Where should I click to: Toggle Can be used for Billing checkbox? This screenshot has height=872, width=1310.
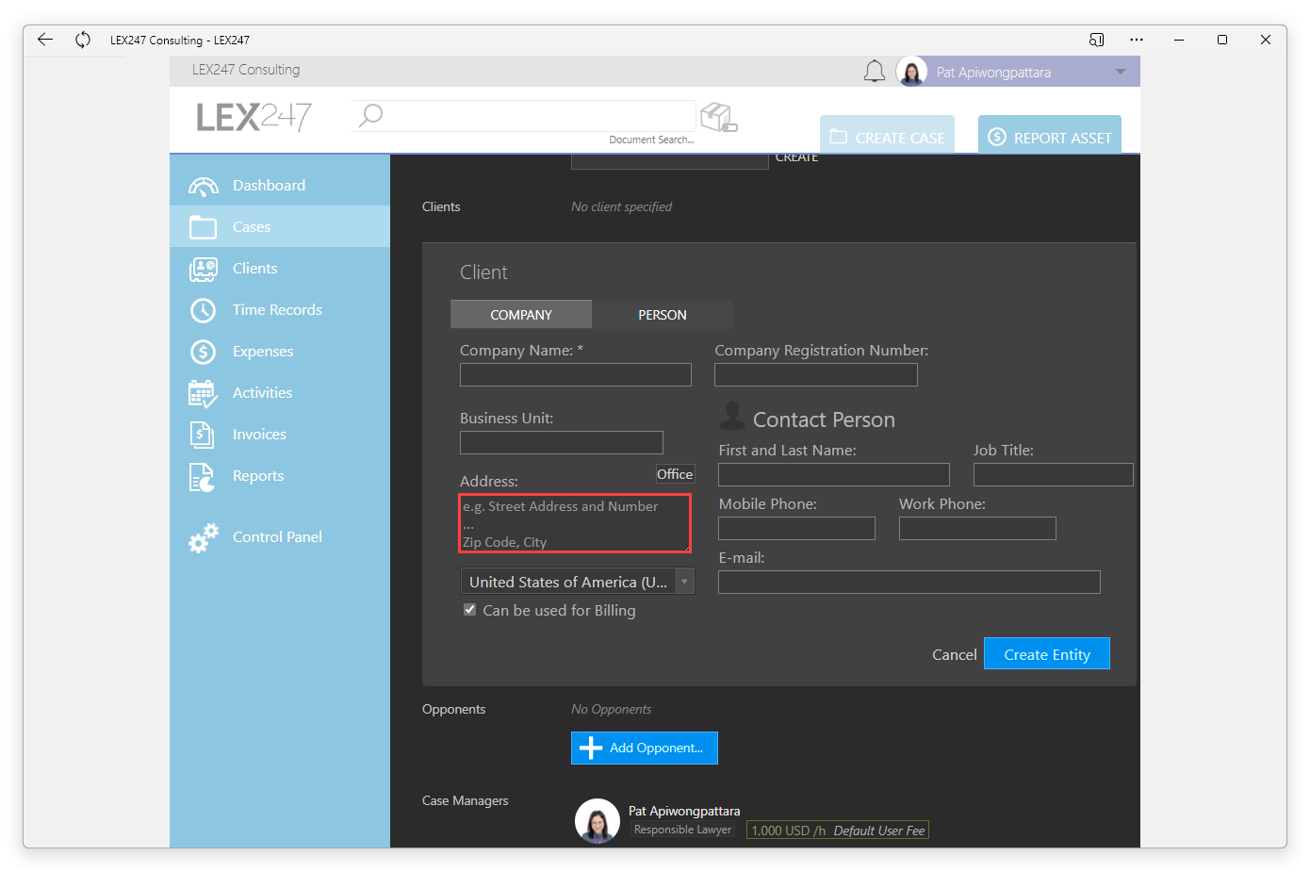point(469,610)
